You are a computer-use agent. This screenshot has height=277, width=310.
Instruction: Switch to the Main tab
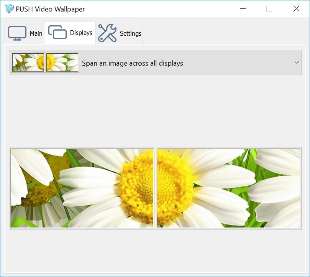[25, 33]
